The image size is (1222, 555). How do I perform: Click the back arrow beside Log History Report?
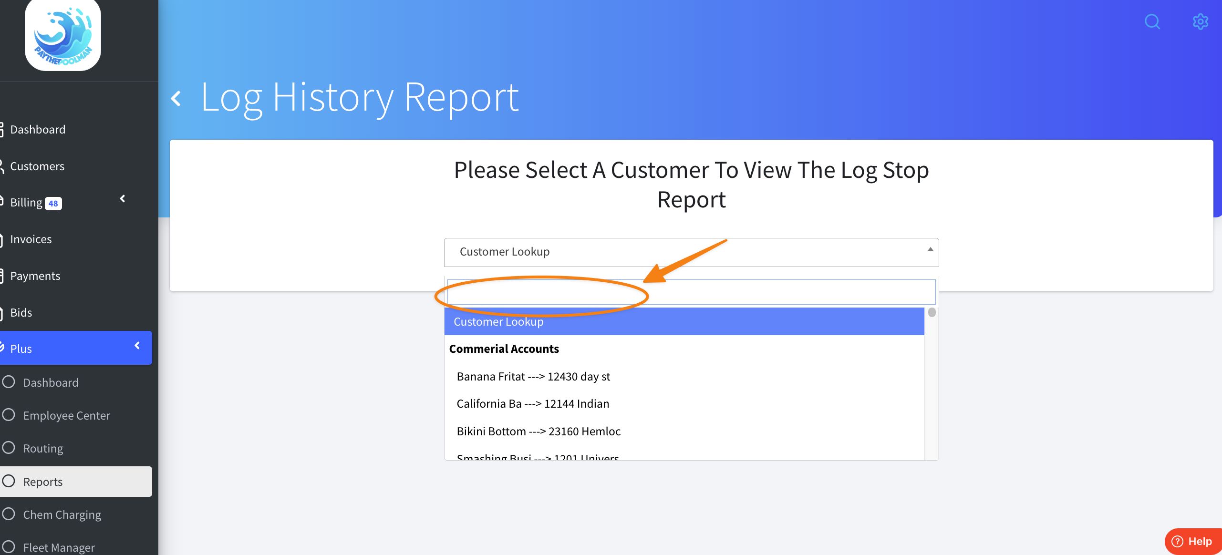pos(176,99)
